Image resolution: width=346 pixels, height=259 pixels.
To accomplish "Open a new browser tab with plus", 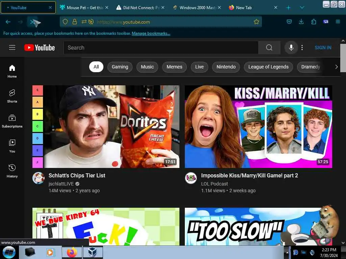I will 288,8.
